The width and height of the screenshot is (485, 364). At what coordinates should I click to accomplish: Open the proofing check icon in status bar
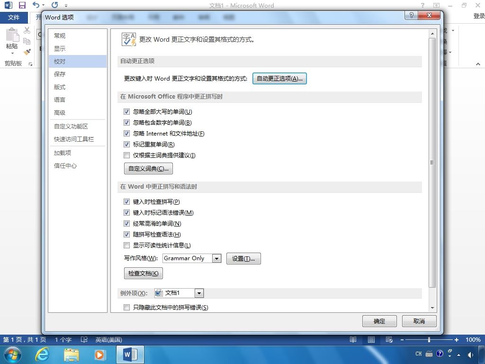click(84, 339)
